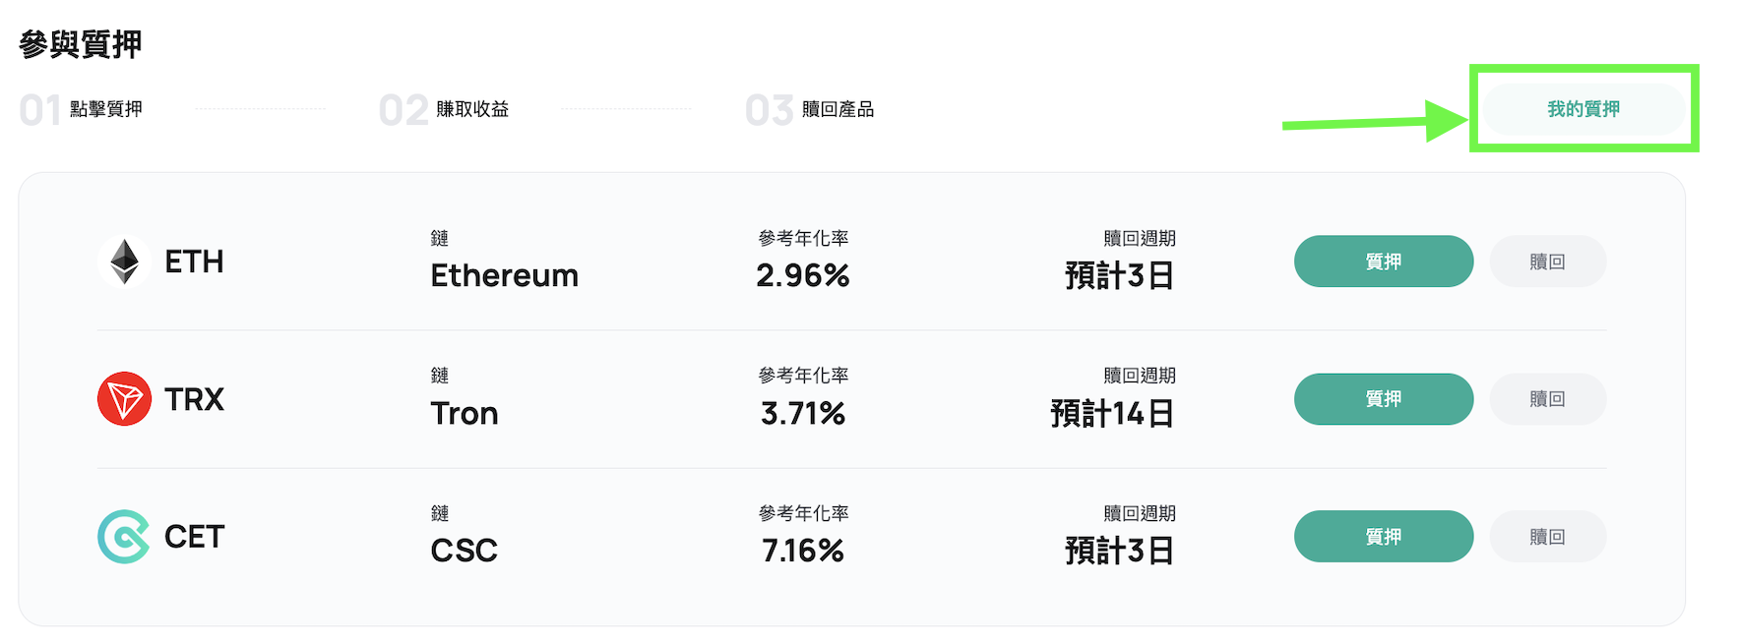Click 質押 button for TRX
The width and height of the screenshot is (1738, 643).
click(x=1384, y=399)
